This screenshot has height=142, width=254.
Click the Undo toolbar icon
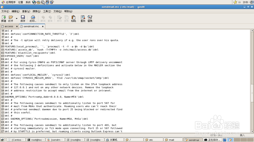(x=43, y=19)
